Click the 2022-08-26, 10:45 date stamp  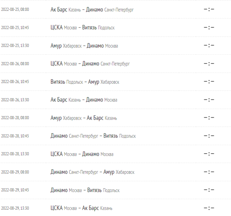pos(15,82)
